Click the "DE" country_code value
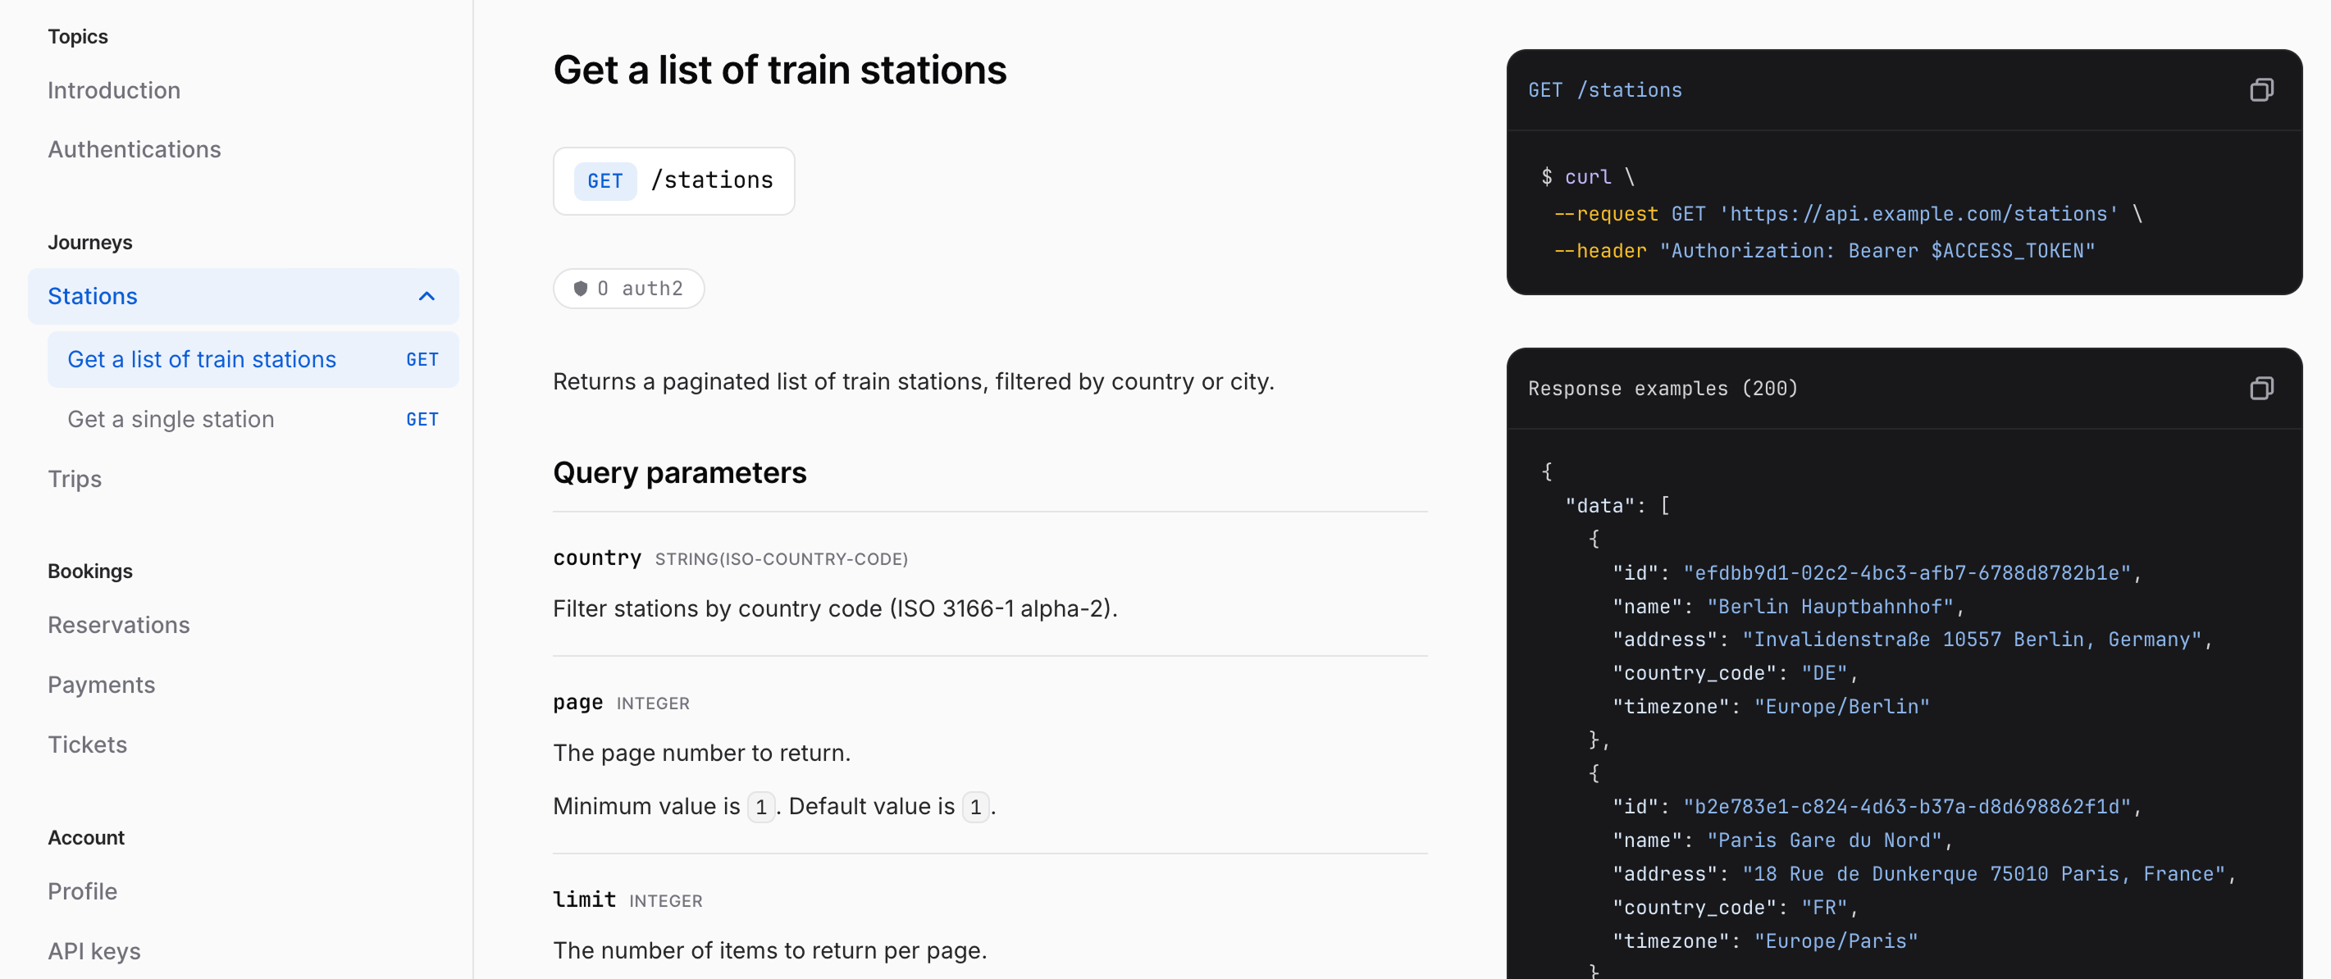This screenshot has width=2331, height=979. coord(1824,673)
